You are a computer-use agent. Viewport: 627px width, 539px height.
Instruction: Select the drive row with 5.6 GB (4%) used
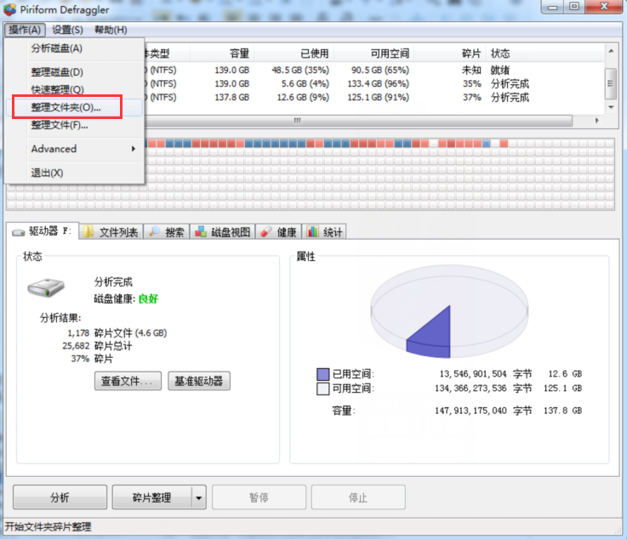[x=373, y=84]
